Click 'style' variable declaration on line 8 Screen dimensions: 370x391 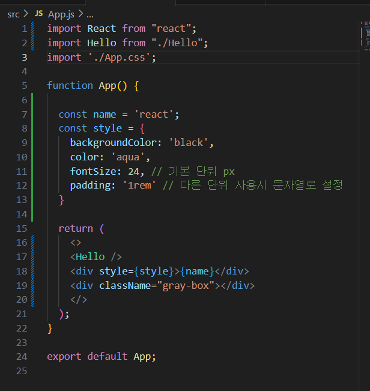(108, 129)
